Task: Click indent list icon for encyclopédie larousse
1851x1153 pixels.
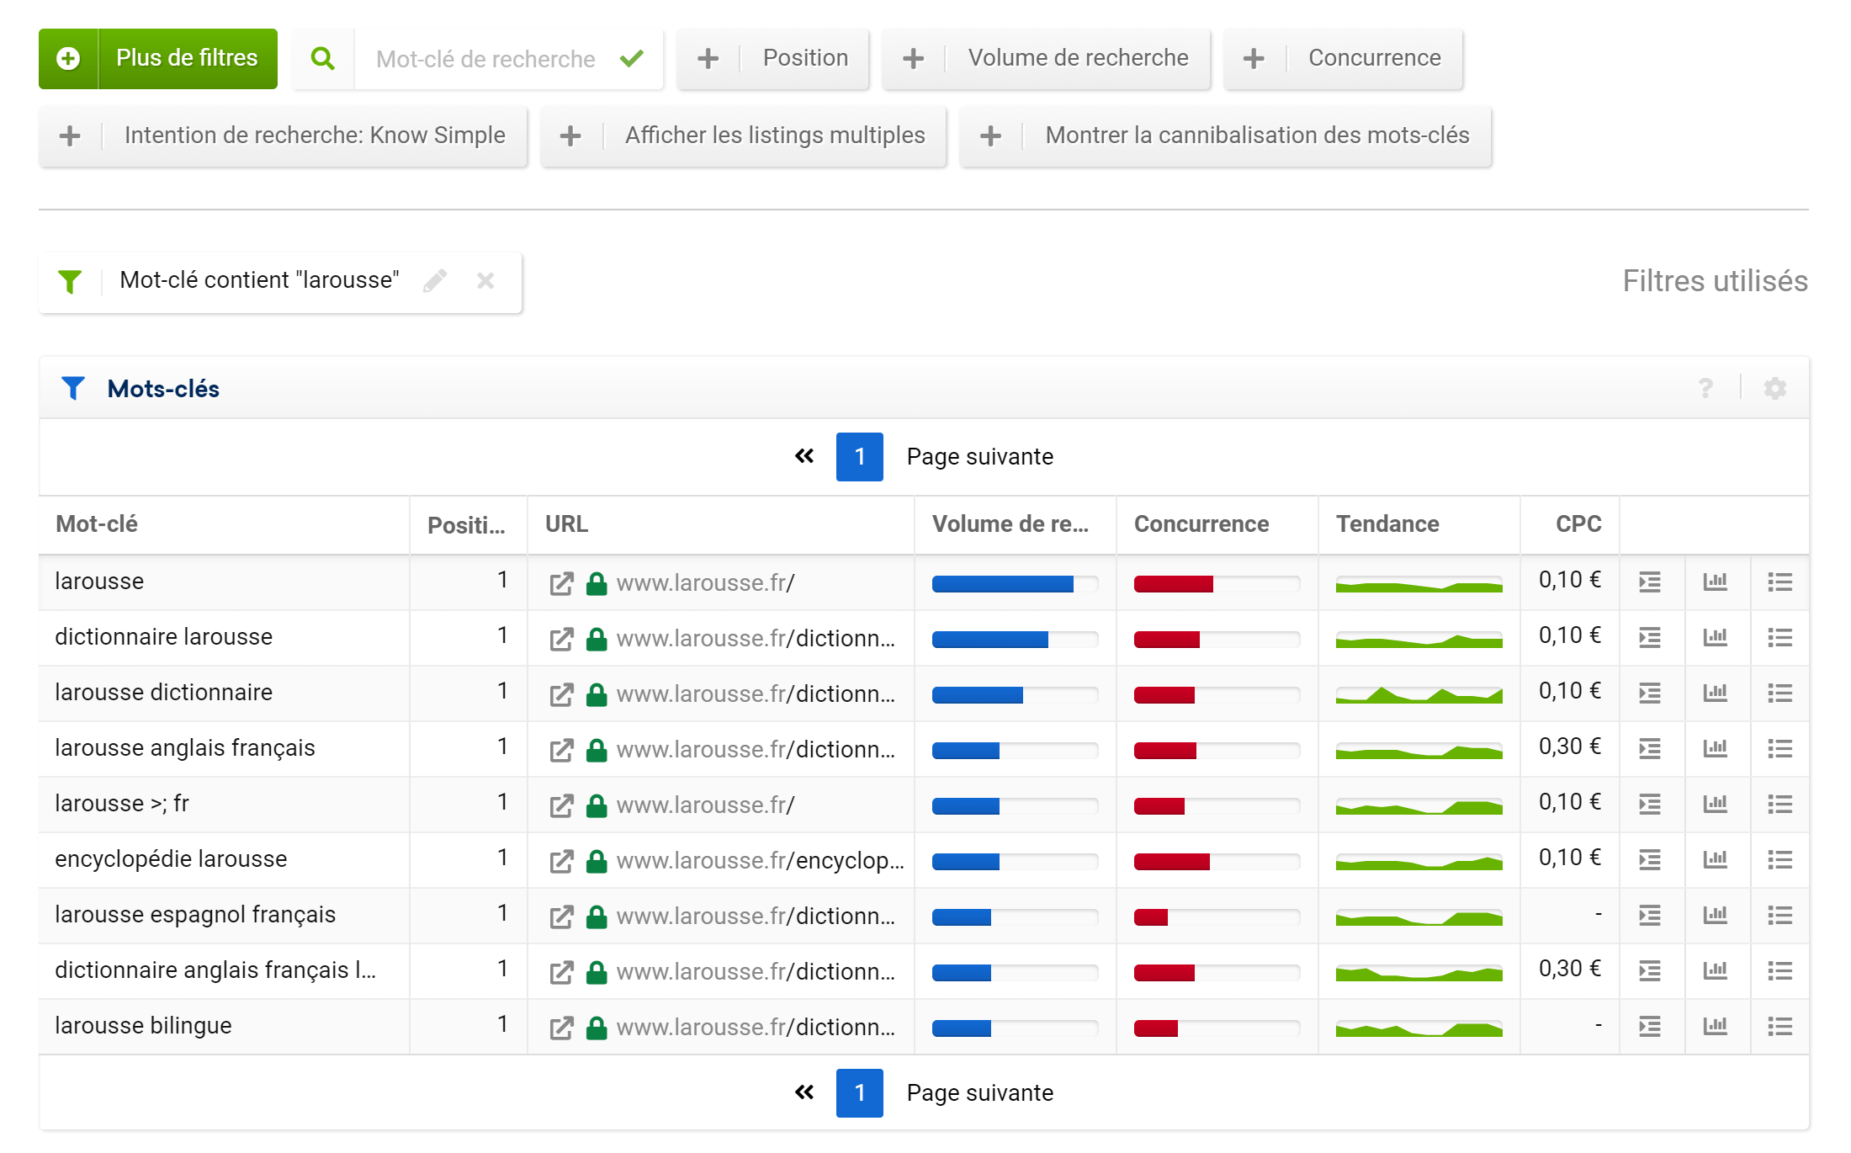Action: (1650, 859)
